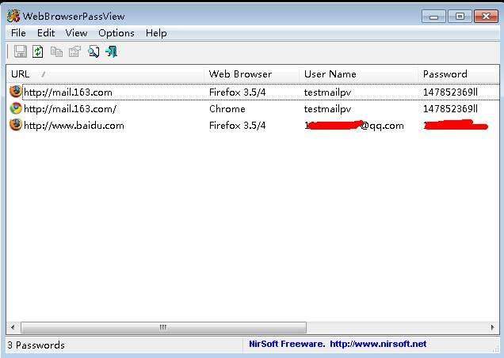Select the http://www.baidu.com entry
The width and height of the screenshot is (504, 358).
(x=253, y=126)
